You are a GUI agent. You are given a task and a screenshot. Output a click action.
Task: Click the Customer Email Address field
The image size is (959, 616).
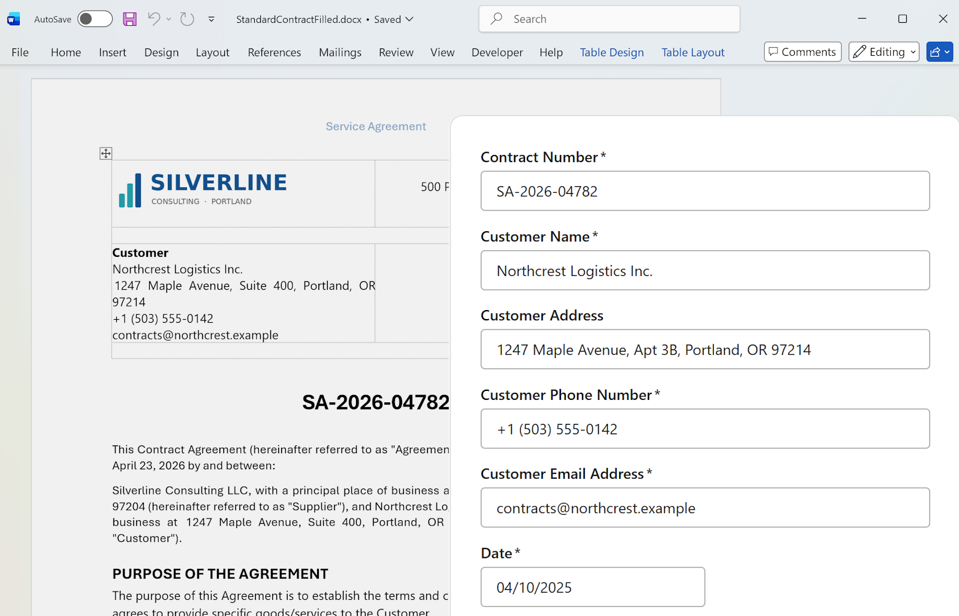point(705,508)
